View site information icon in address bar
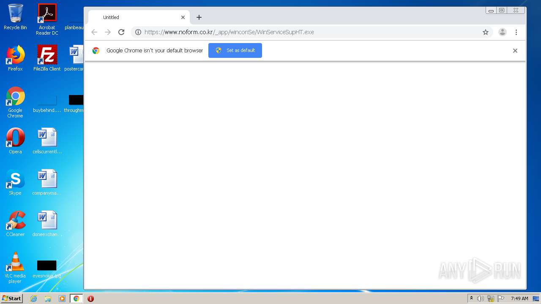The width and height of the screenshot is (541, 304). click(138, 32)
